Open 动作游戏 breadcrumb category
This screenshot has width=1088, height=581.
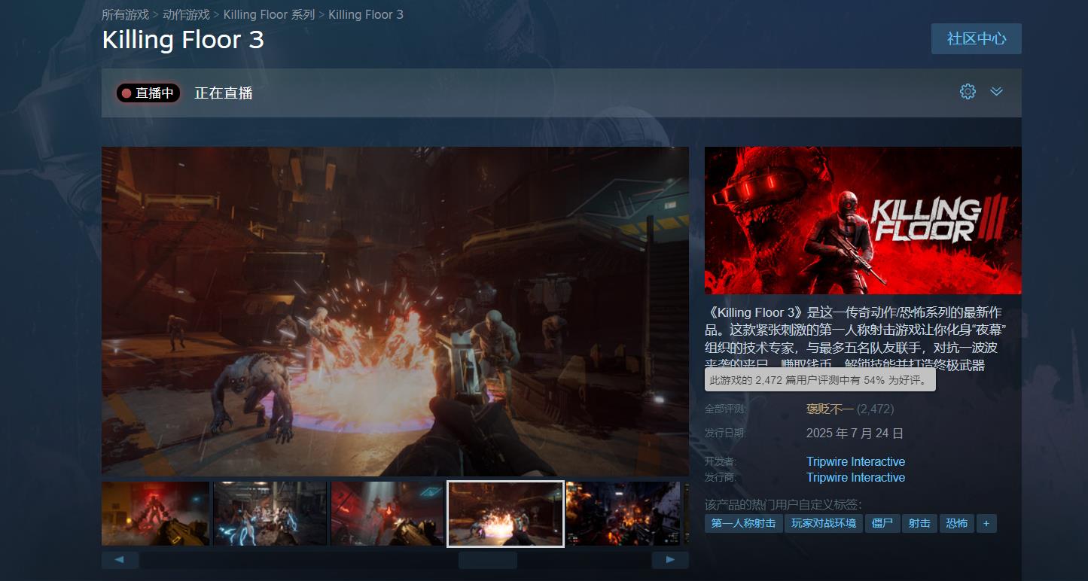coord(186,14)
